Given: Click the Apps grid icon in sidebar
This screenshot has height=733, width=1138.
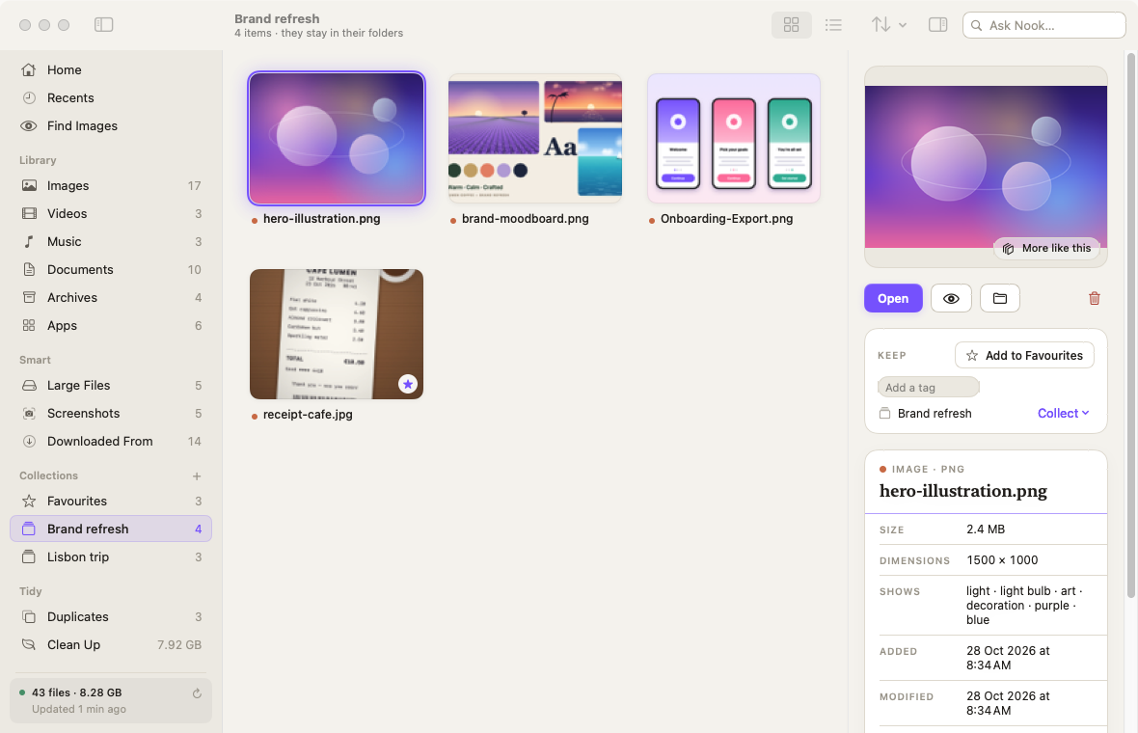Looking at the screenshot, I should tap(29, 325).
